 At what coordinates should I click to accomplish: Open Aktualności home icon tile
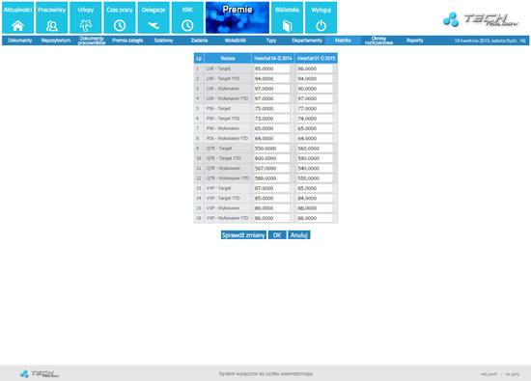pos(18,17)
